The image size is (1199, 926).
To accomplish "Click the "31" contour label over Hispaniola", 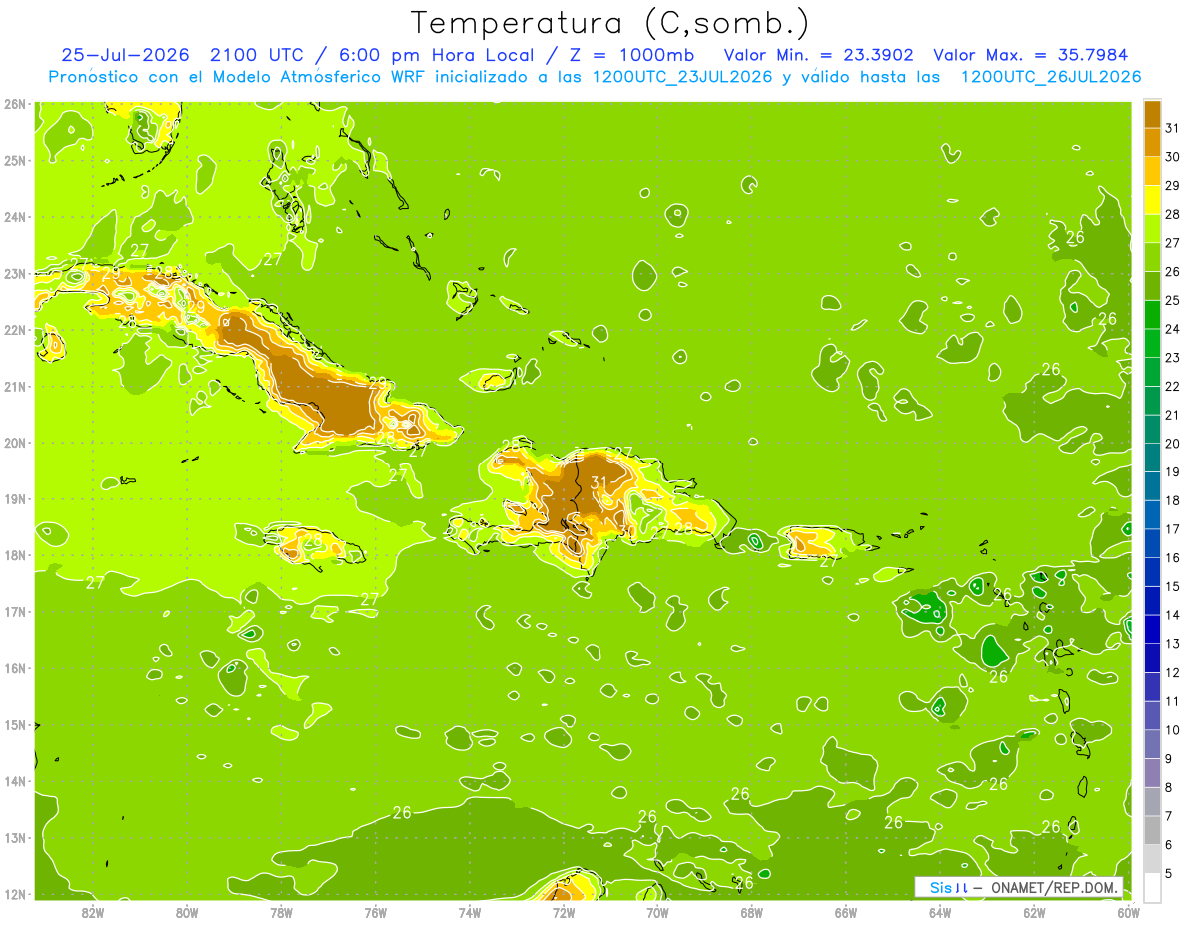I will click(x=599, y=483).
